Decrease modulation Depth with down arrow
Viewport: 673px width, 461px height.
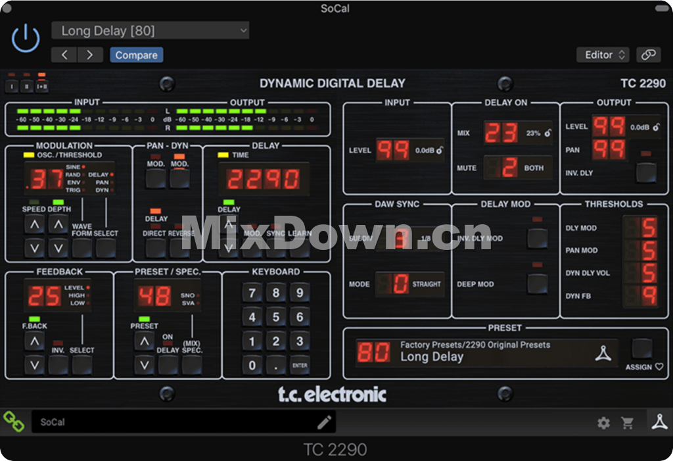tap(58, 248)
